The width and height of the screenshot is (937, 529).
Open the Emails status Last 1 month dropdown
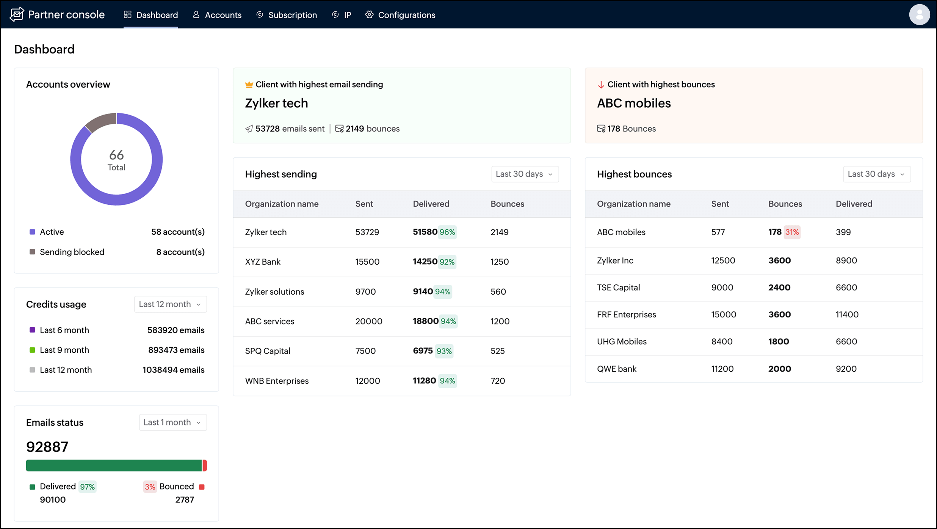(x=172, y=422)
